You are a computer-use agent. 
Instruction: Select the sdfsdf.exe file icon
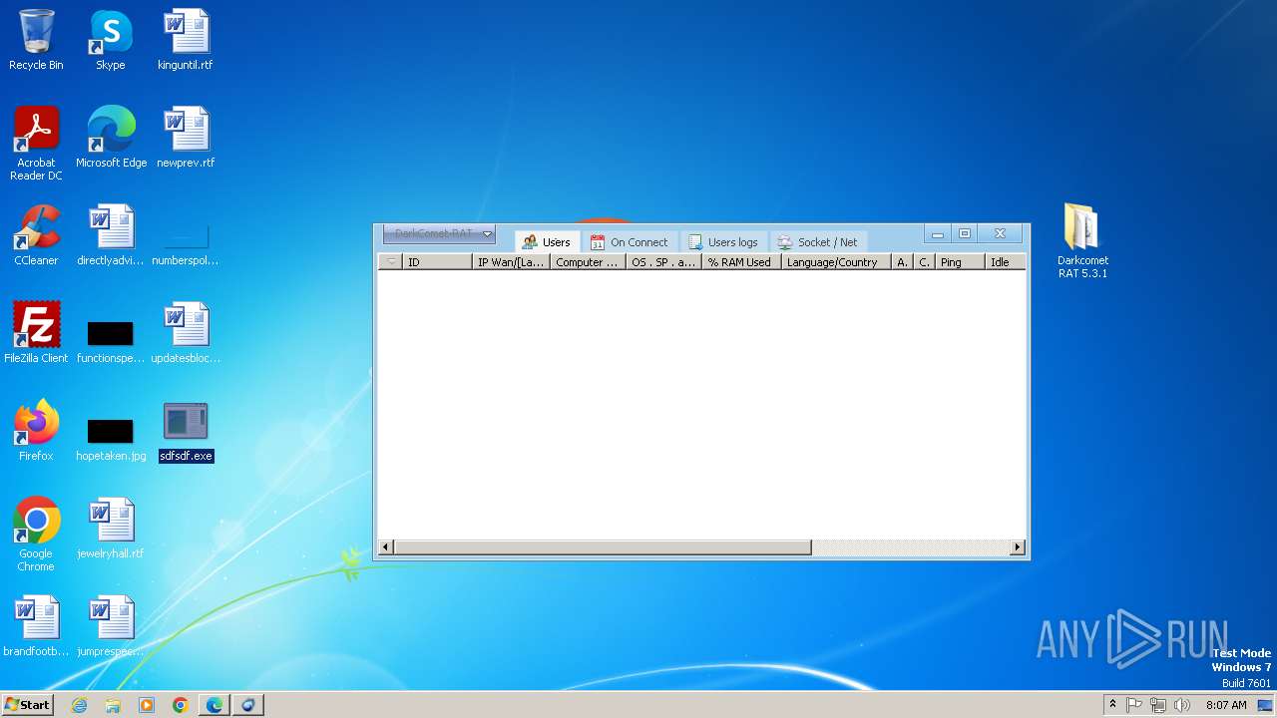(186, 431)
